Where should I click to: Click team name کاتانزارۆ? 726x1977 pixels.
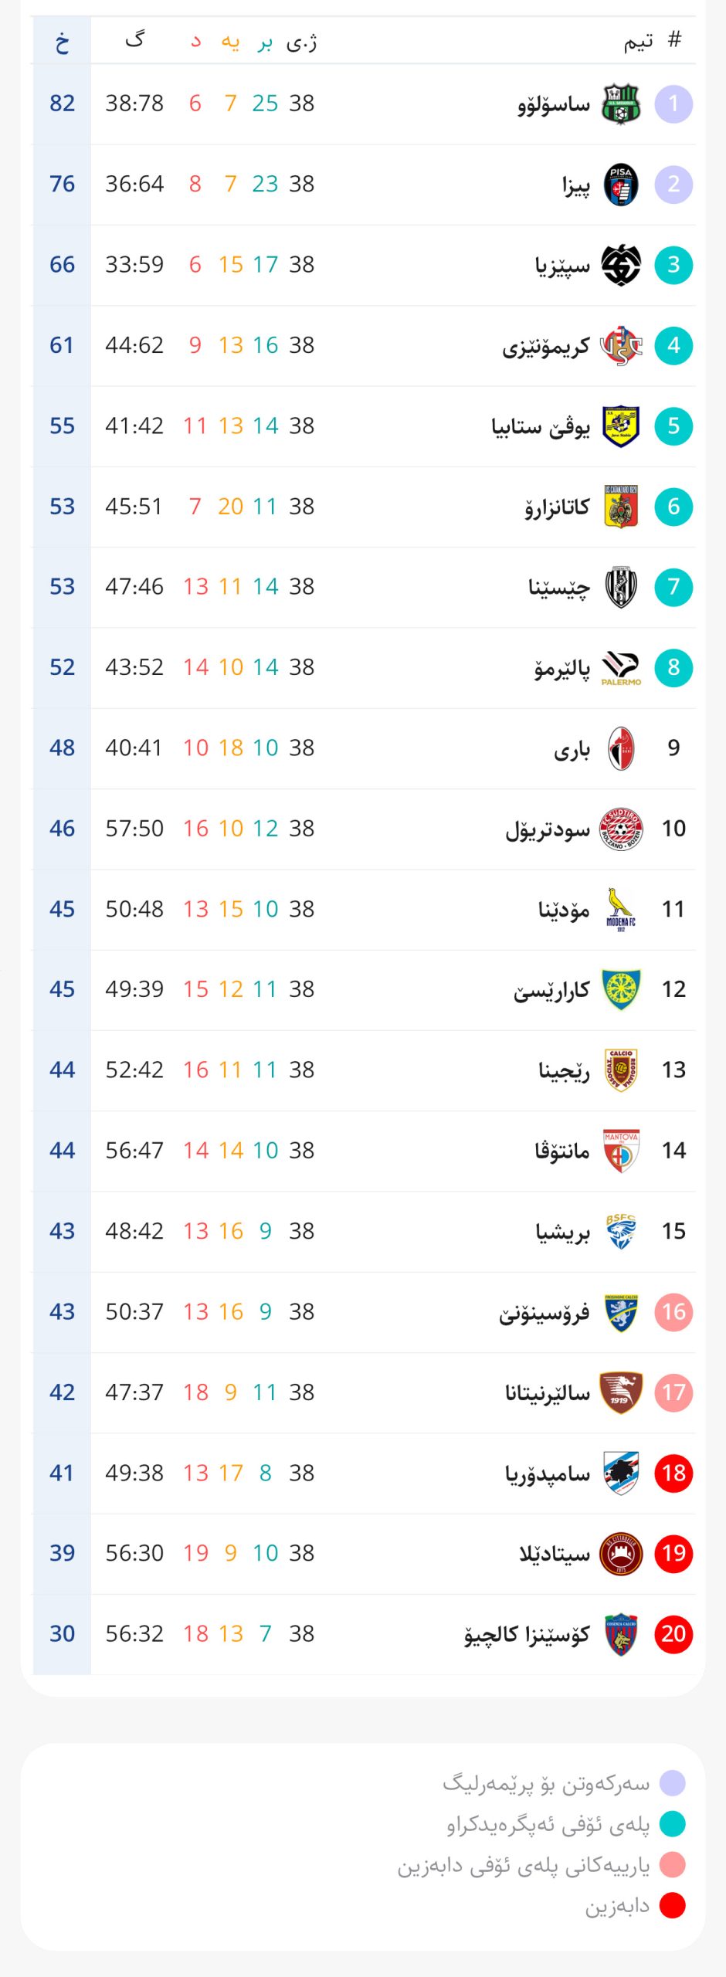click(x=557, y=507)
